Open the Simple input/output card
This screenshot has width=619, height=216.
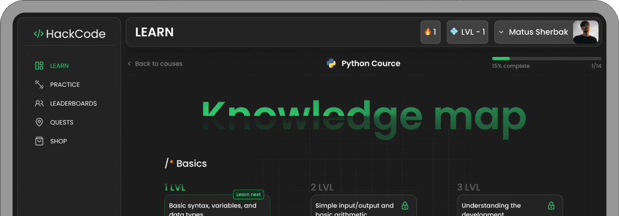point(363,205)
